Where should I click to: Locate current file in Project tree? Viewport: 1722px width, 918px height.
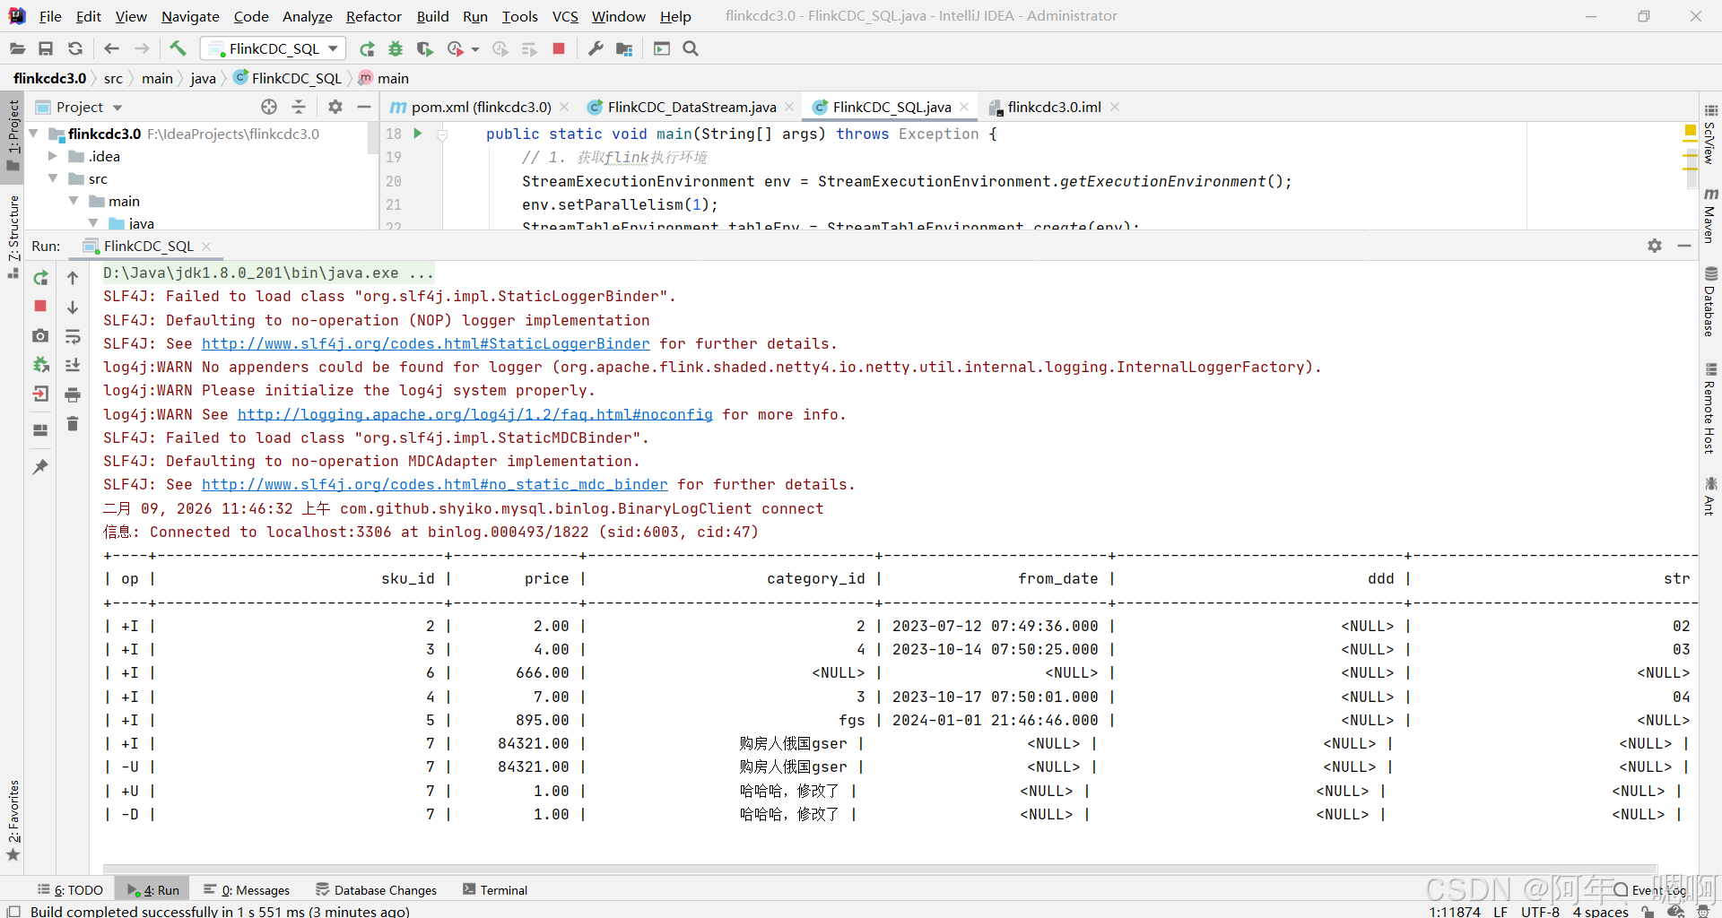[269, 107]
